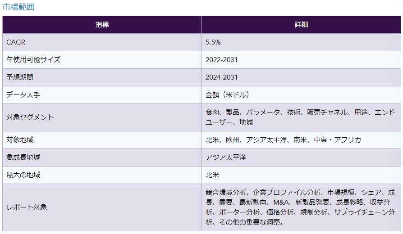Select the CAGR label cell
Image resolution: width=403 pixels, height=234 pixels.
point(16,42)
